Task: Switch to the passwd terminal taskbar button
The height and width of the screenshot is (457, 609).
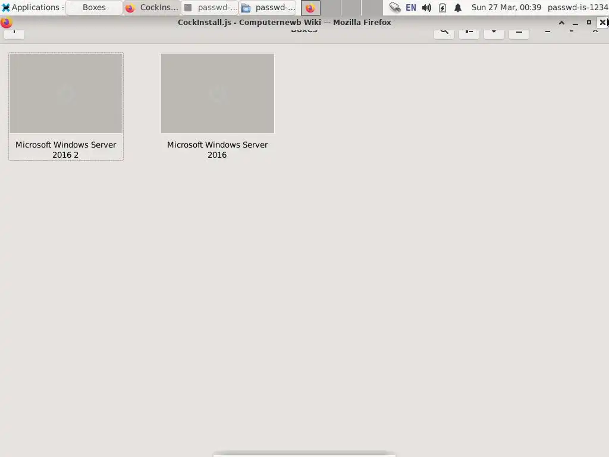Action: coord(210,7)
